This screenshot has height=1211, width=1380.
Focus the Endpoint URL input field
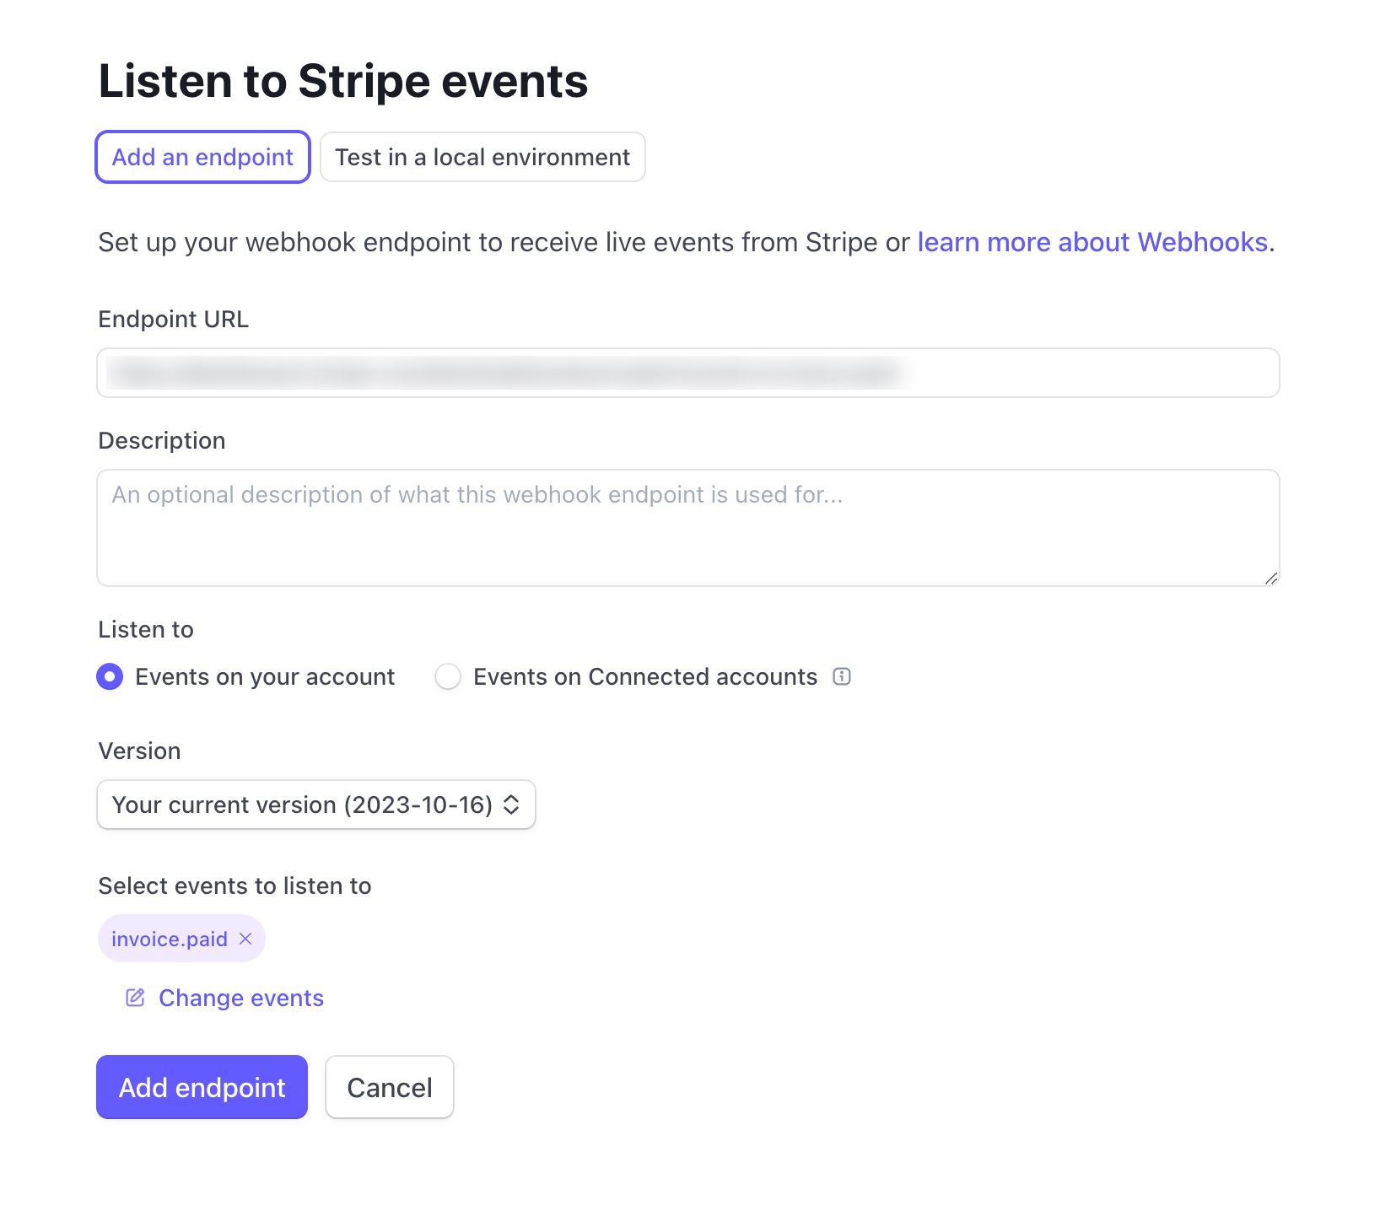pyautogui.click(x=687, y=373)
